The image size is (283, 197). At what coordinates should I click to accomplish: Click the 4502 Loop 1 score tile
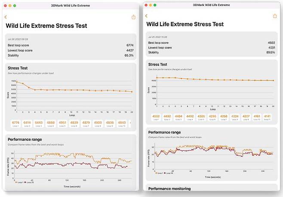click(x=155, y=117)
